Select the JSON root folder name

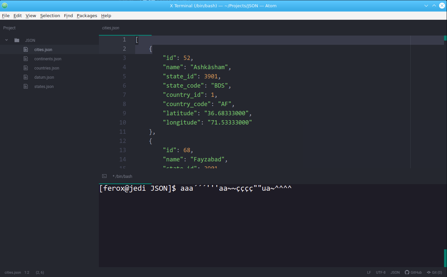[30, 40]
